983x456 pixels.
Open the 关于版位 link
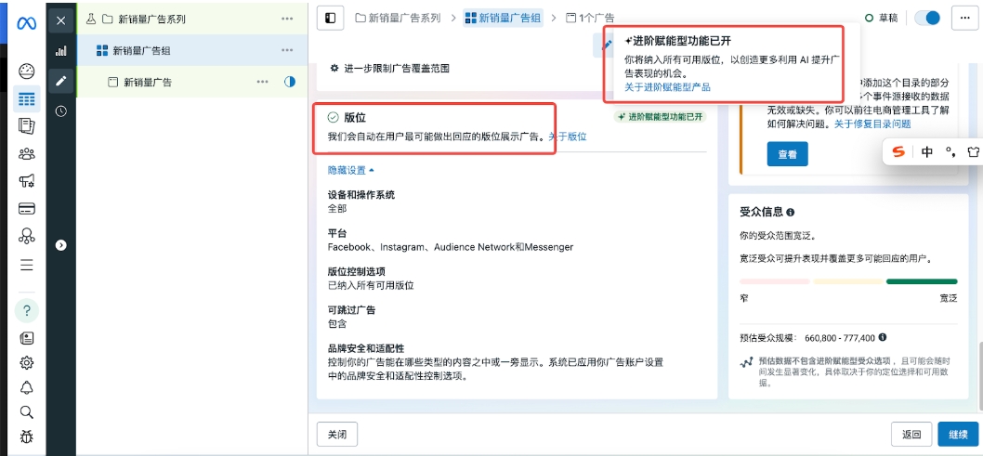568,137
